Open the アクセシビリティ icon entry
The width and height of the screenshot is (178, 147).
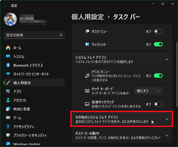[8, 126]
